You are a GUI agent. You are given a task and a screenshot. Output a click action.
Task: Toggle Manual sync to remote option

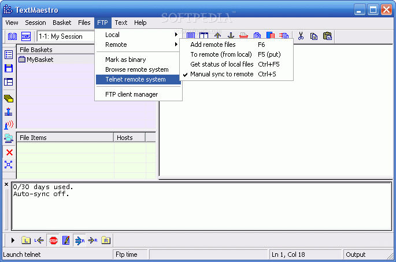pyautogui.click(x=236, y=74)
